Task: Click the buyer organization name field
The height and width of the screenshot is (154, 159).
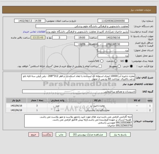Action: pos(82,26)
